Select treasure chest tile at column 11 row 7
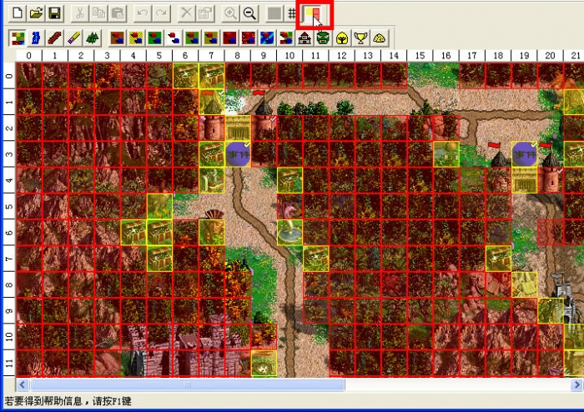This screenshot has height=412, width=584. tap(316, 259)
